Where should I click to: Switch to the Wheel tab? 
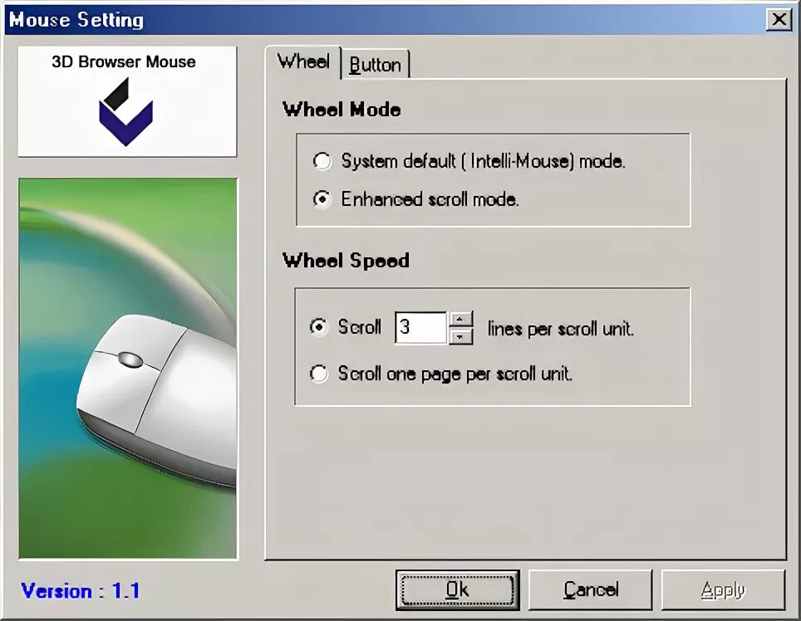[303, 61]
